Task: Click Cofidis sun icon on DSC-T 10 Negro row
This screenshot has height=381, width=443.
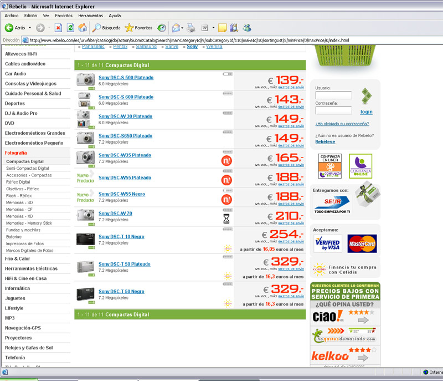Action: point(228,249)
